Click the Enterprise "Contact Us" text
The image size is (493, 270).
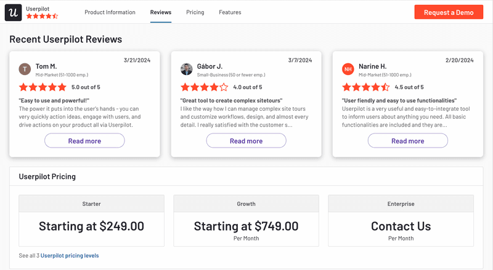[401, 226]
